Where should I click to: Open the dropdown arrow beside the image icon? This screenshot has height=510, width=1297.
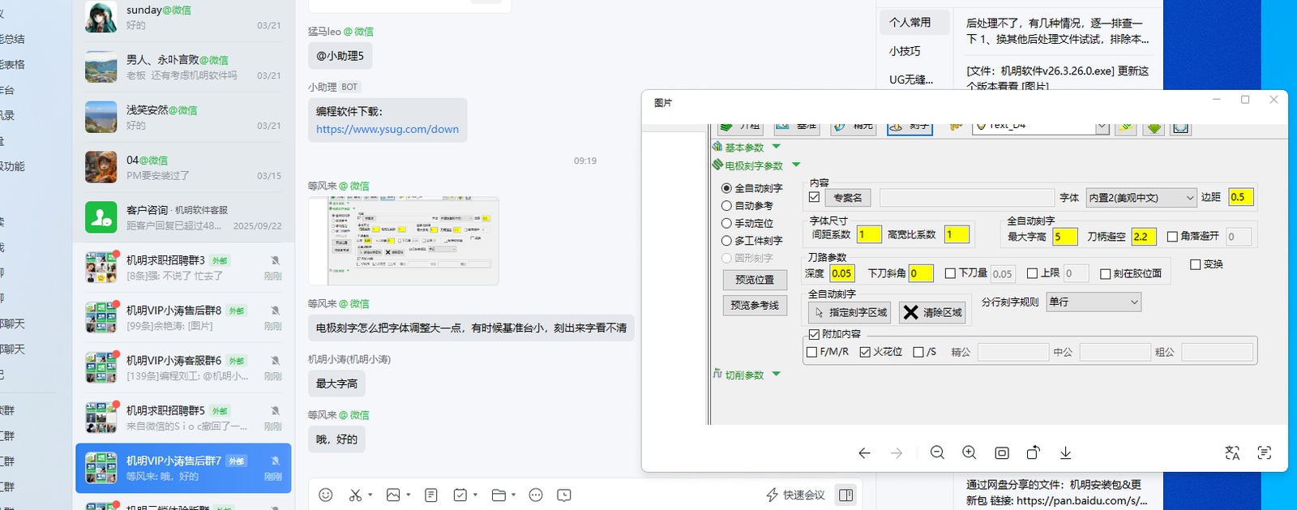click(409, 495)
